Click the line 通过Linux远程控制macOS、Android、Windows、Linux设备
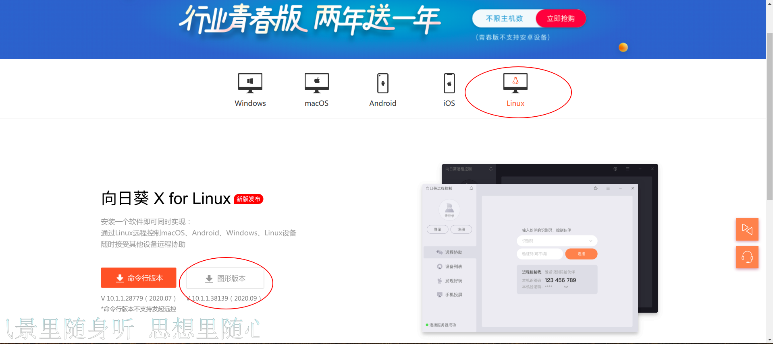 [199, 233]
